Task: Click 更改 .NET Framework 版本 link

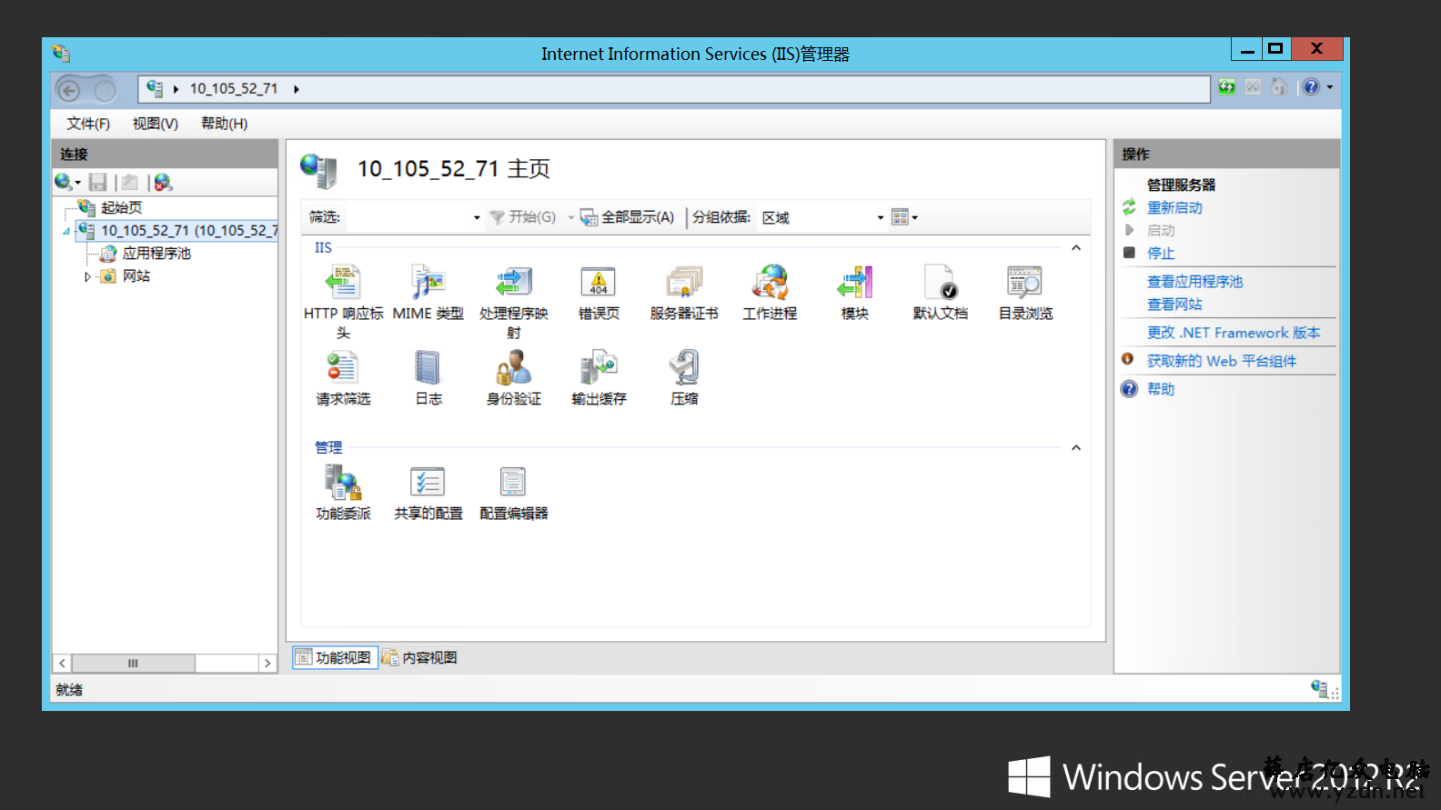Action: pos(1234,333)
